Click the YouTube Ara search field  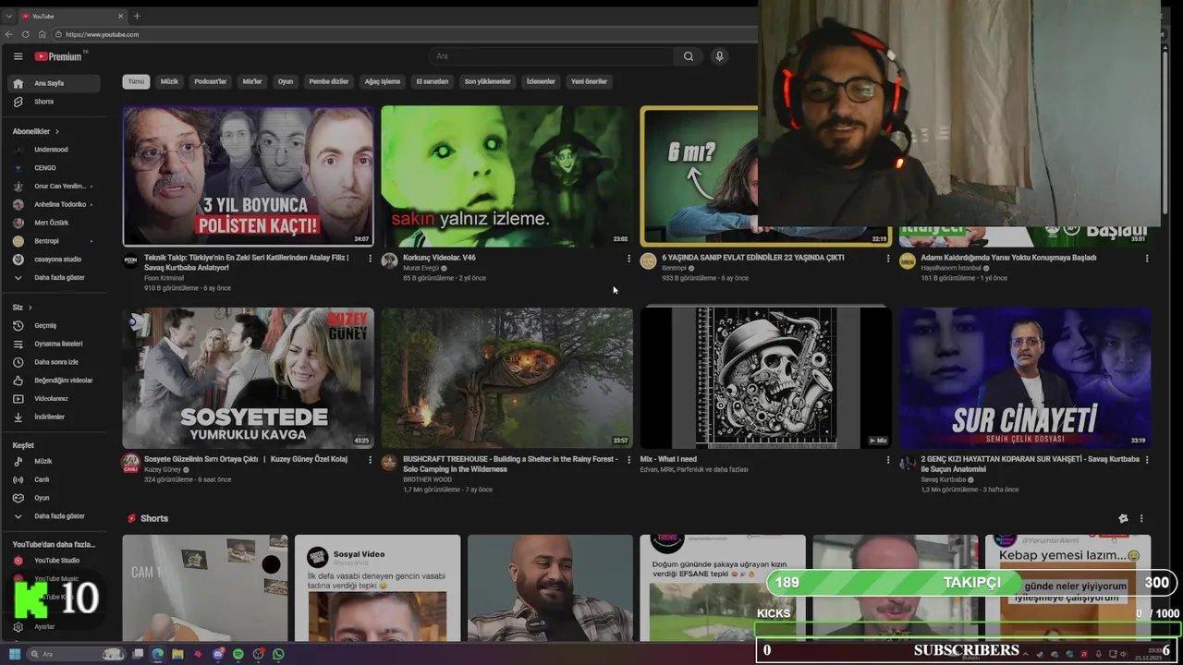[x=552, y=56]
